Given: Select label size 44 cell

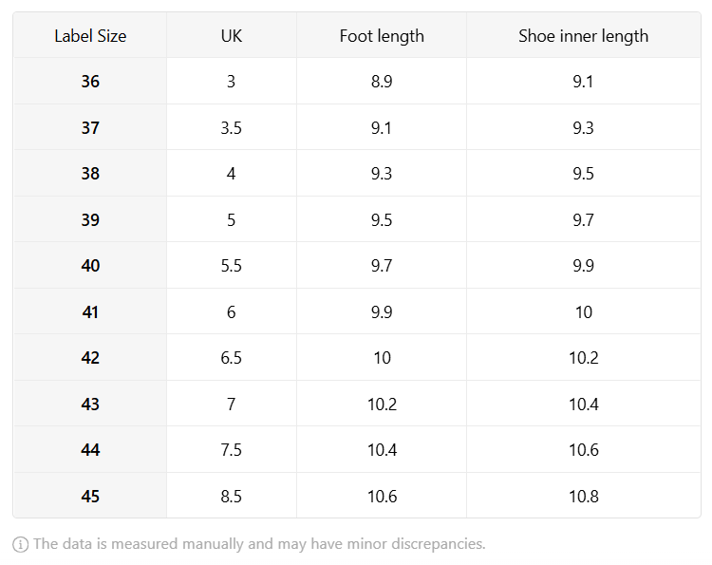Looking at the screenshot, I should click(90, 450).
